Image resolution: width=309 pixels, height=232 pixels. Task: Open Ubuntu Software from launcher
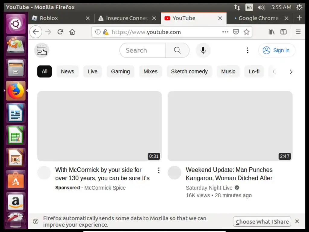[x=16, y=180]
